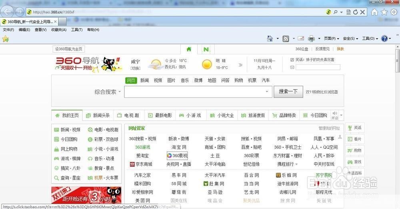
Task: Switch to the 最新电影 category tab
Action: tap(160, 115)
